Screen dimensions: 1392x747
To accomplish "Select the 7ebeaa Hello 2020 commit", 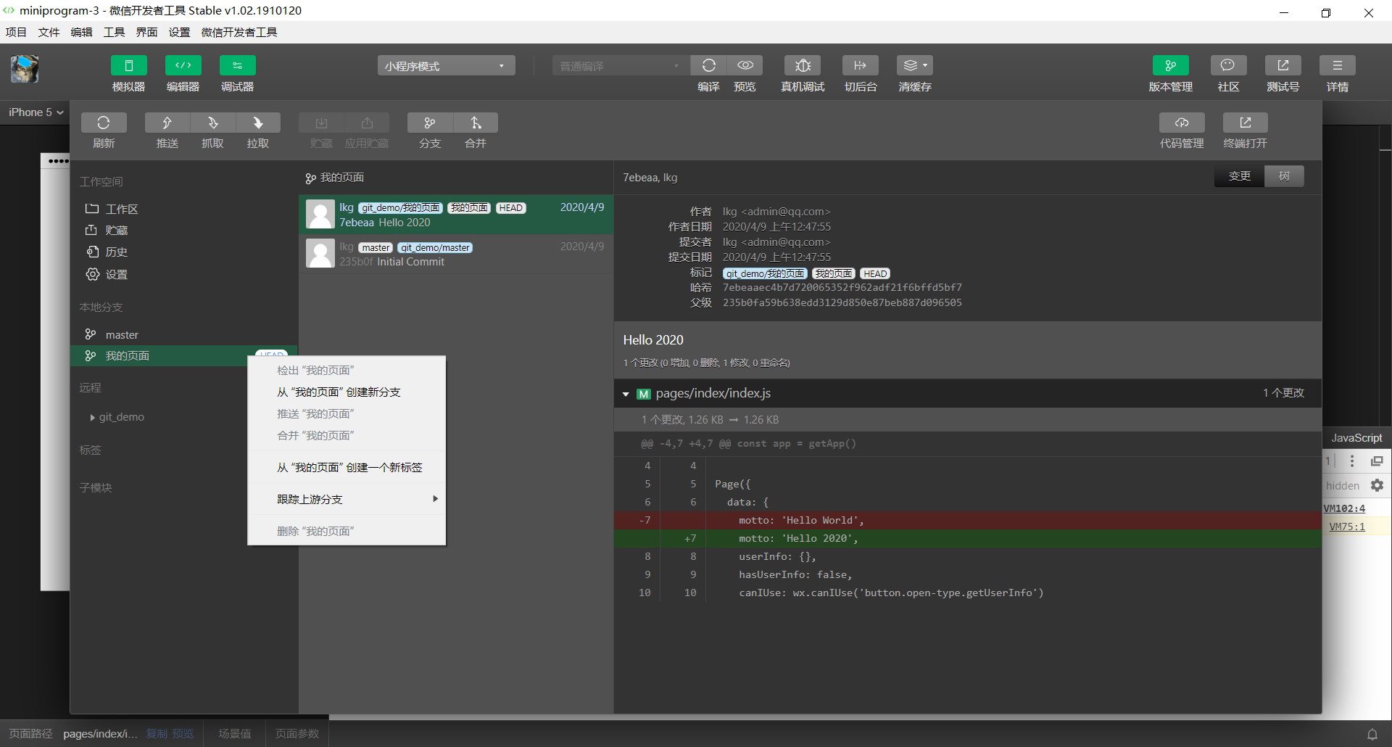I will click(456, 215).
